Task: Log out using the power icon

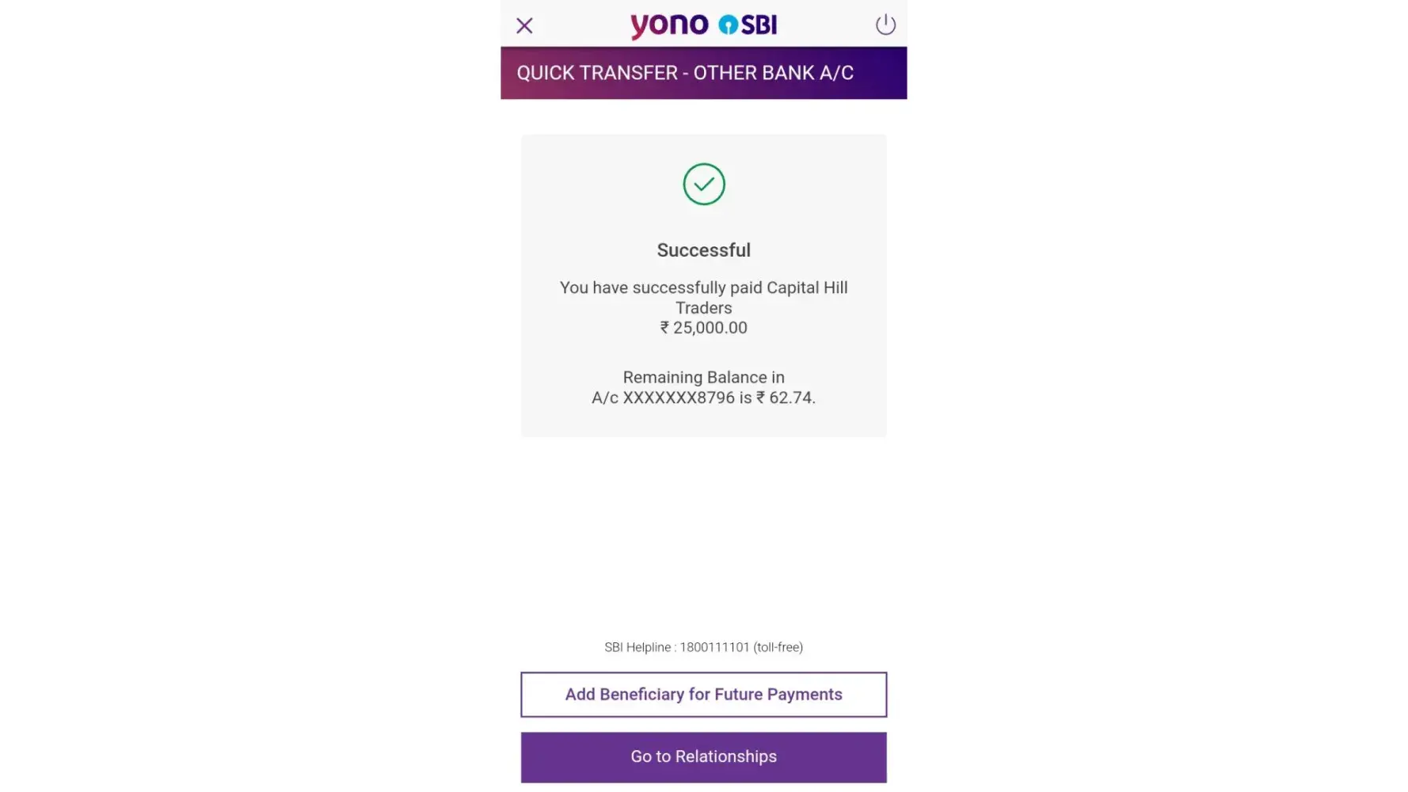Action: [x=885, y=25]
